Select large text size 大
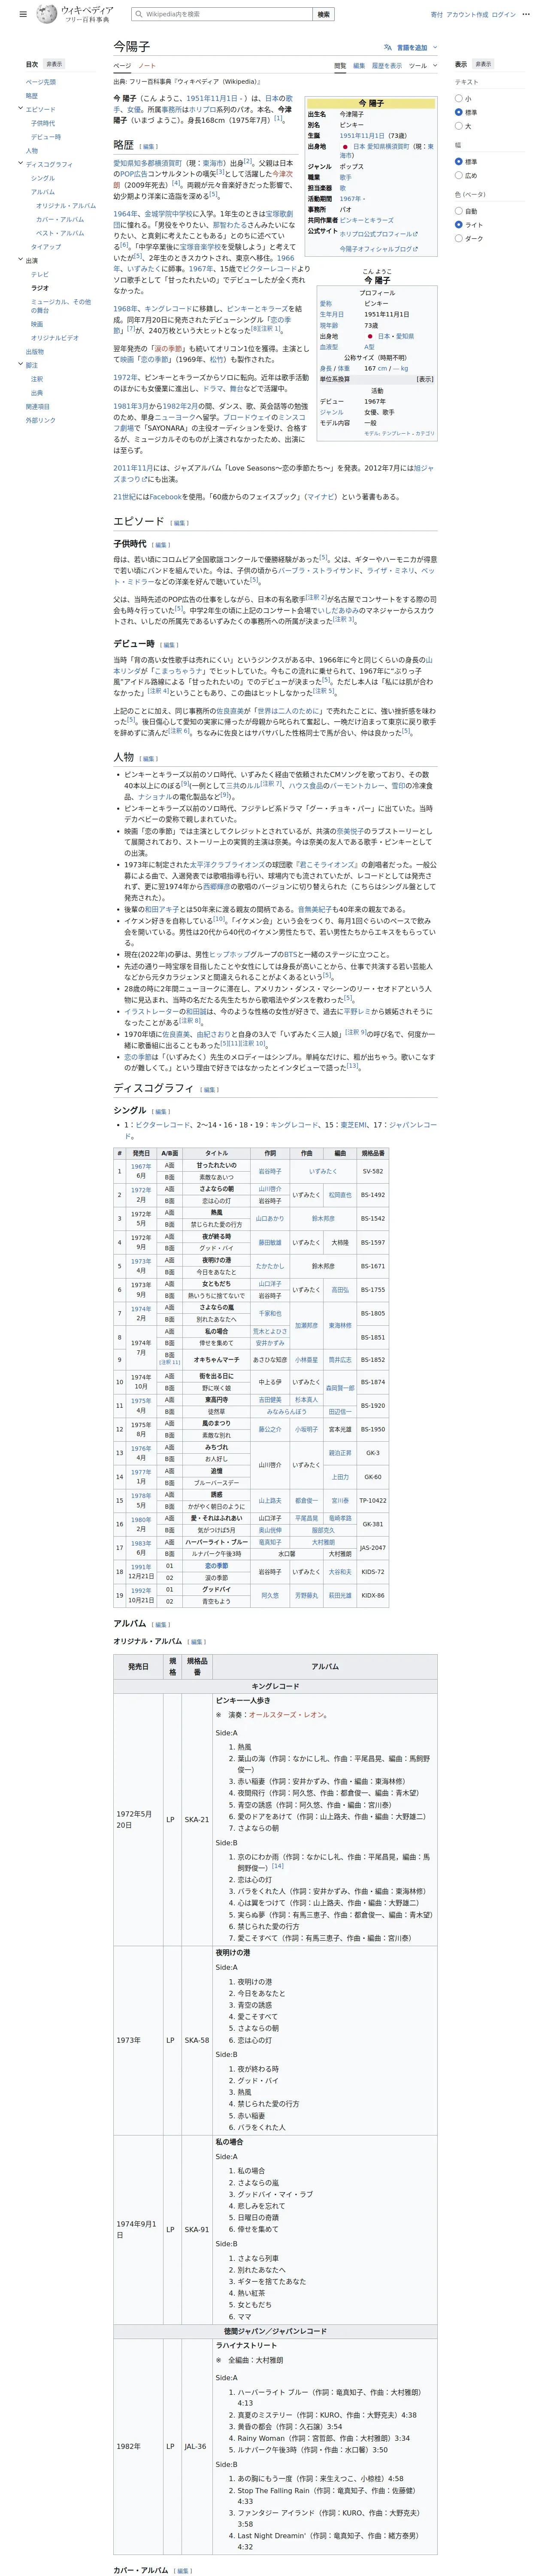The image size is (551, 2576). [x=459, y=126]
